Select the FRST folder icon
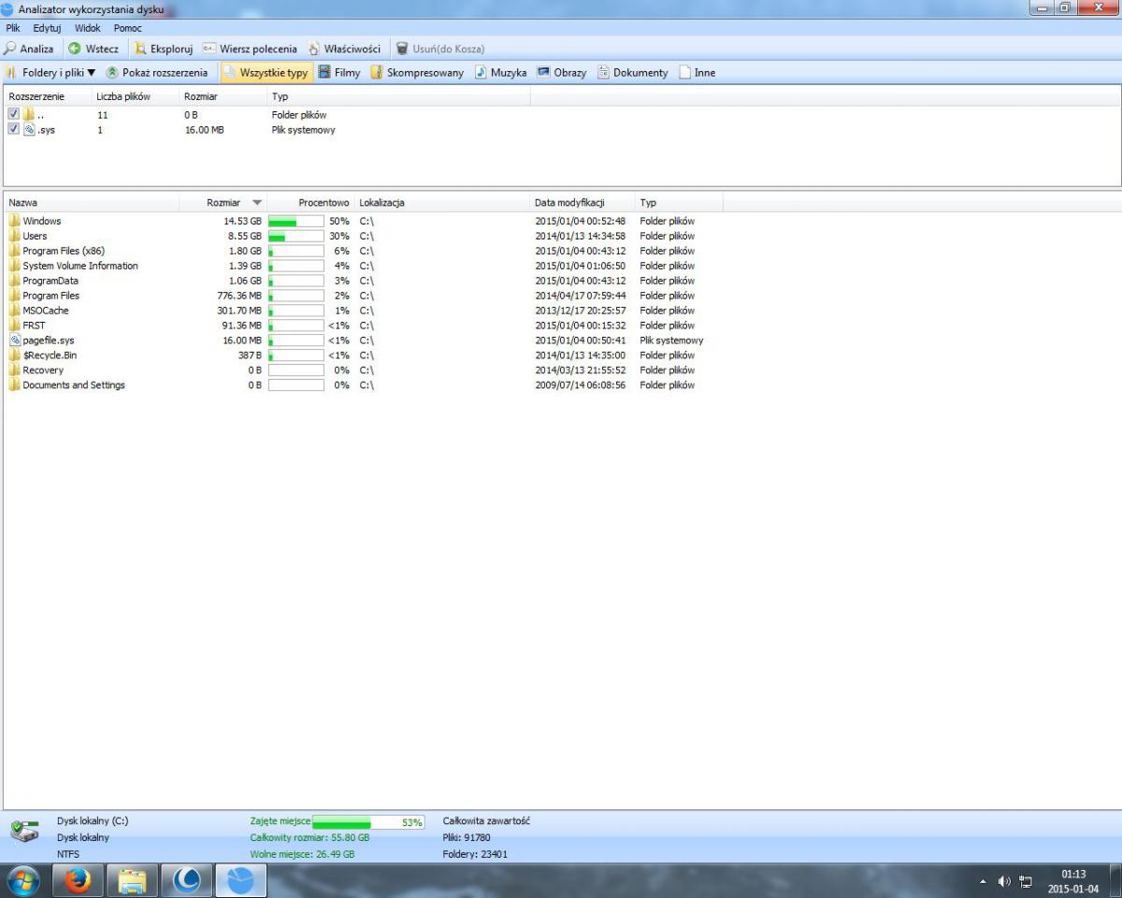The width and height of the screenshot is (1122, 898). [15, 326]
